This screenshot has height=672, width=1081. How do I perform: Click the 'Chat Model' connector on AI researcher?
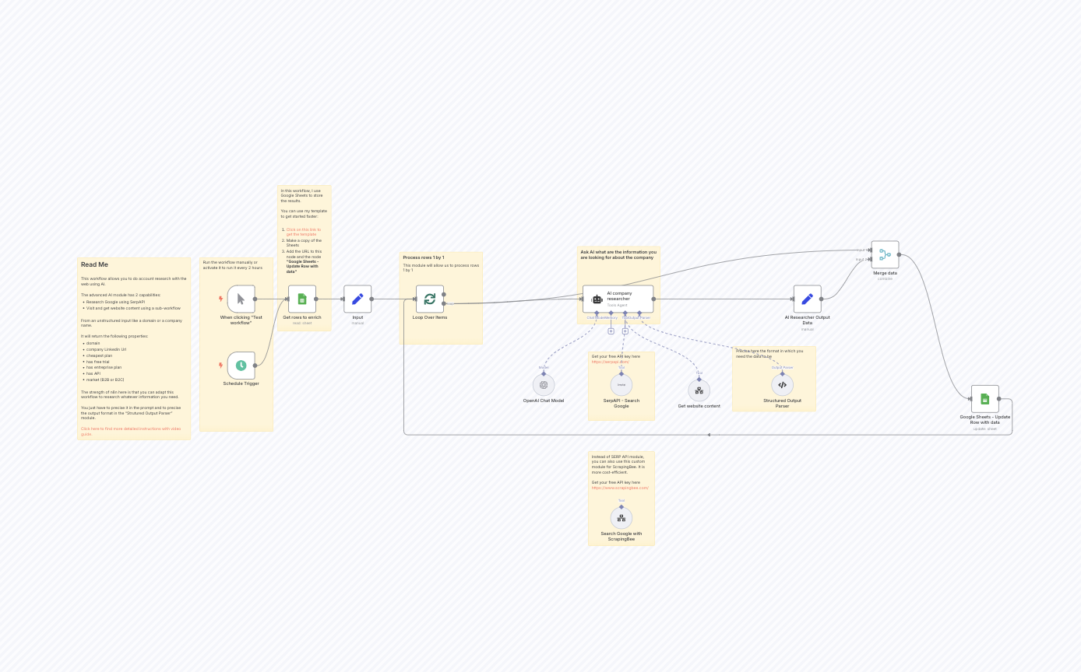tap(596, 313)
